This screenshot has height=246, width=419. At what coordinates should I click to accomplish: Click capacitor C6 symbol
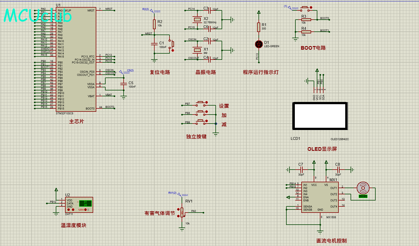click(210, 29)
